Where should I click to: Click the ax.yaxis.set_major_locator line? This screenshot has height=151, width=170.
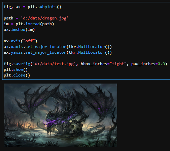[58, 52]
